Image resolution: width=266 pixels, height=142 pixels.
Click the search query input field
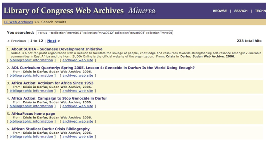(105, 33)
